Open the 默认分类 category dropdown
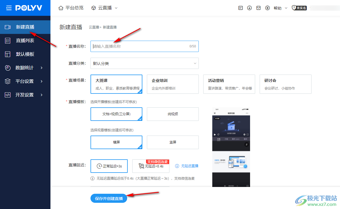The width and height of the screenshot is (340, 209). click(x=144, y=63)
